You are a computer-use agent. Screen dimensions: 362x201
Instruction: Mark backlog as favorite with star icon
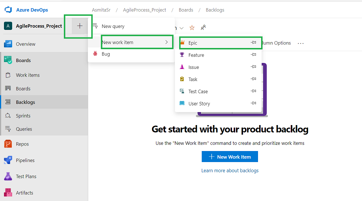192,28
